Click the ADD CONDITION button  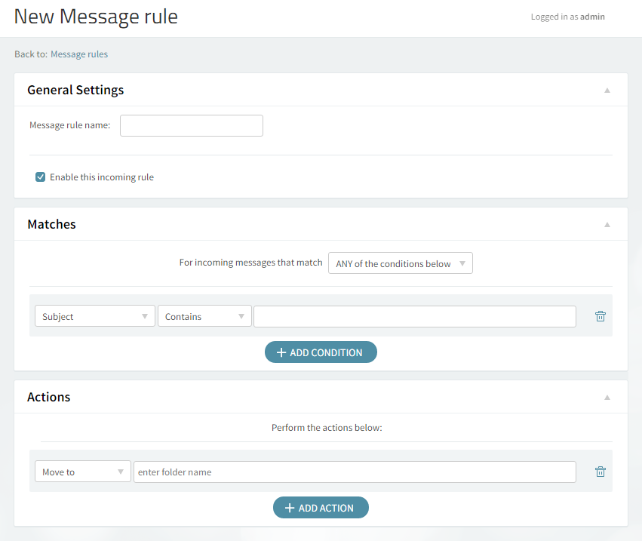(321, 352)
